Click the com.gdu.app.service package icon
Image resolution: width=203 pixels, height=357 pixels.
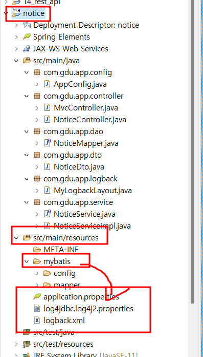coord(37,202)
